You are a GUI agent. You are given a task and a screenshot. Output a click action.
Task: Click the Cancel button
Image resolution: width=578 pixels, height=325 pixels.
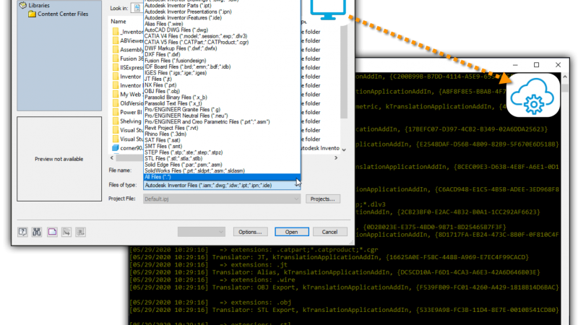pyautogui.click(x=329, y=232)
